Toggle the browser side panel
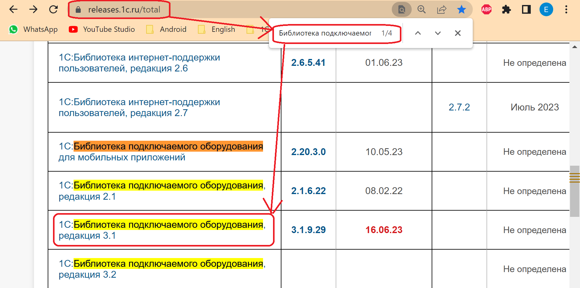580x288 pixels. [x=526, y=10]
